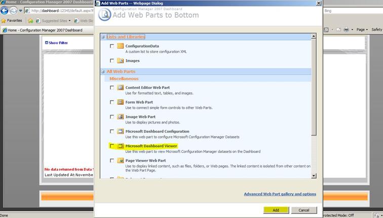Screen dimensions: 383x218
Task: Click the Read Mail icon in command bar
Action: [338, 30]
